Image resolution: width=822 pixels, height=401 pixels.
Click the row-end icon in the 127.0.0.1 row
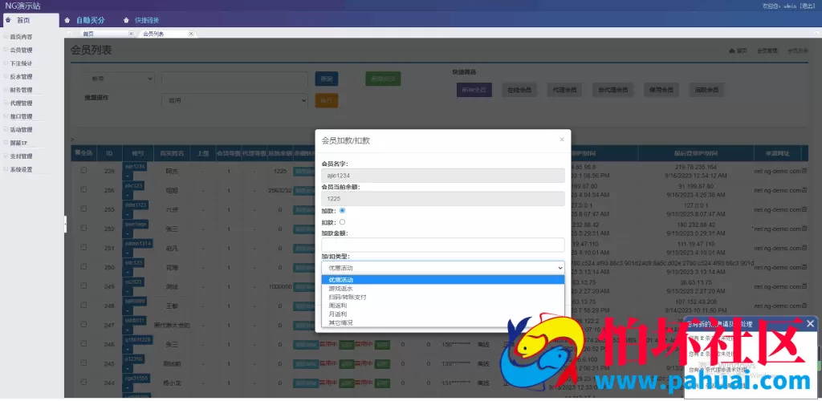(804, 209)
